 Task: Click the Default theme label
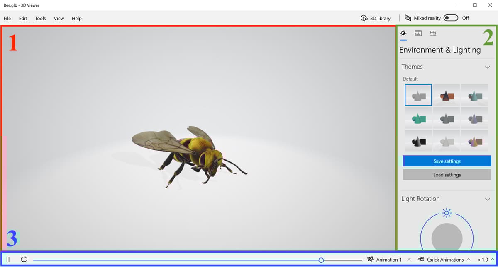coord(410,79)
